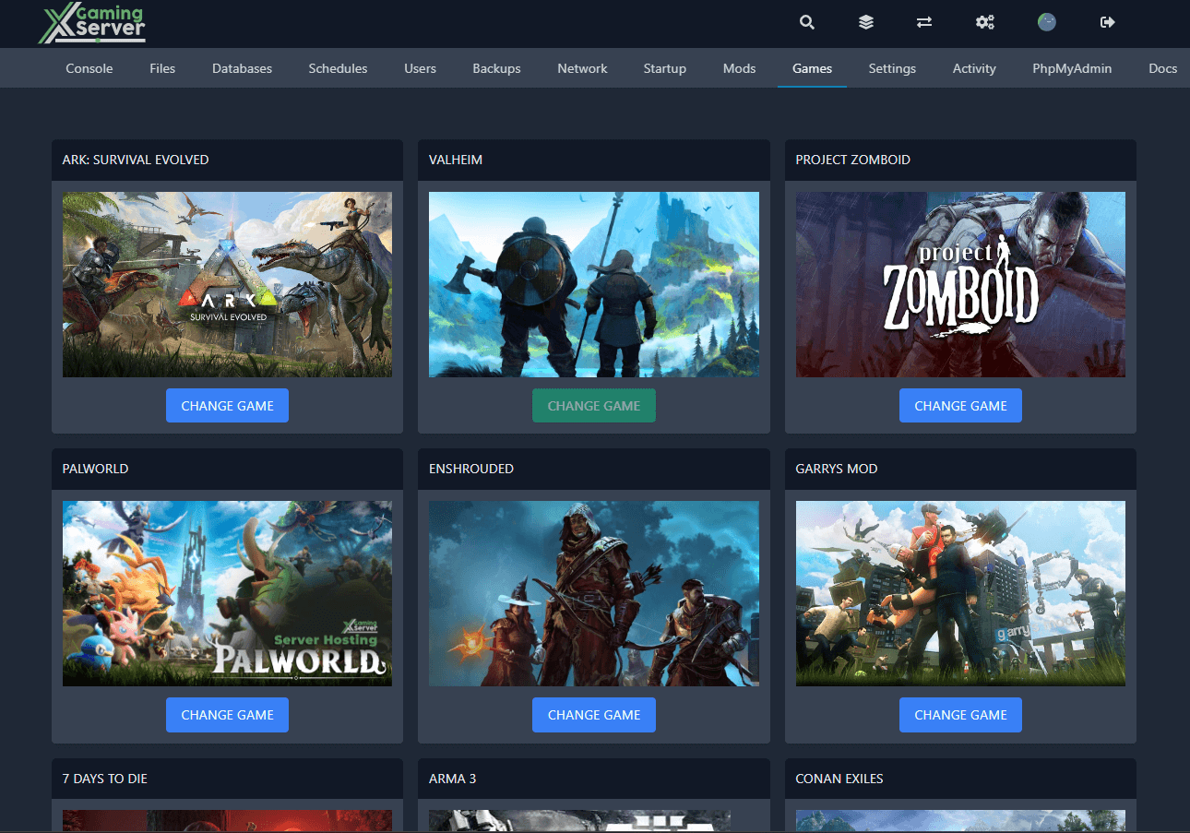Switch to the Console tab

pos(89,68)
